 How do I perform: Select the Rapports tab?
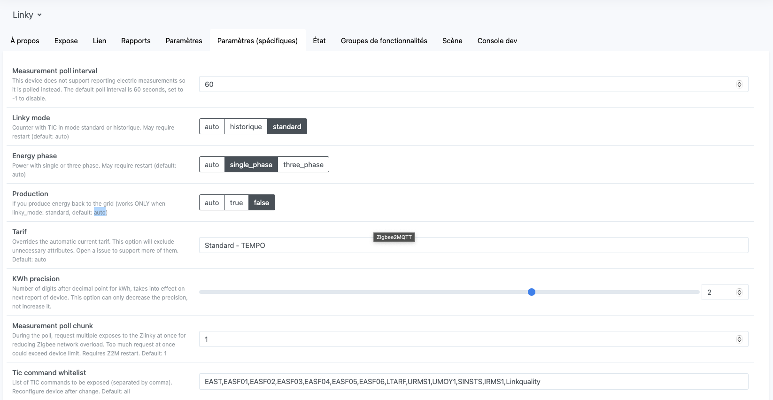point(136,41)
